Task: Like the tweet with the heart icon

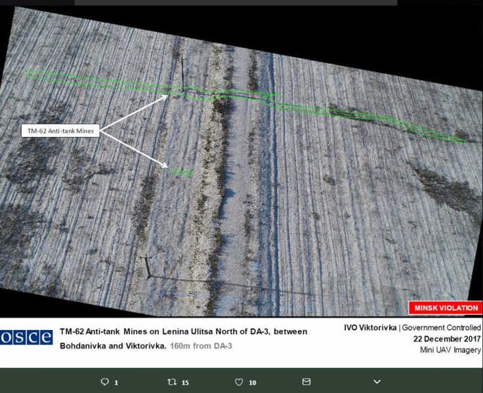Action: coord(239,382)
